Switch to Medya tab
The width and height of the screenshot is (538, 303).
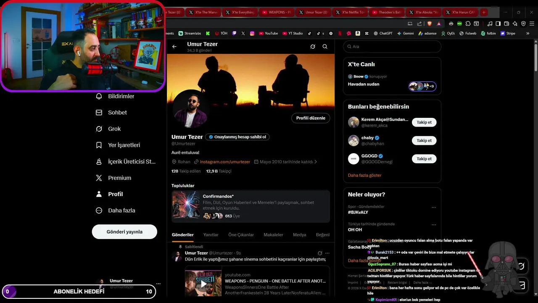[300, 235]
